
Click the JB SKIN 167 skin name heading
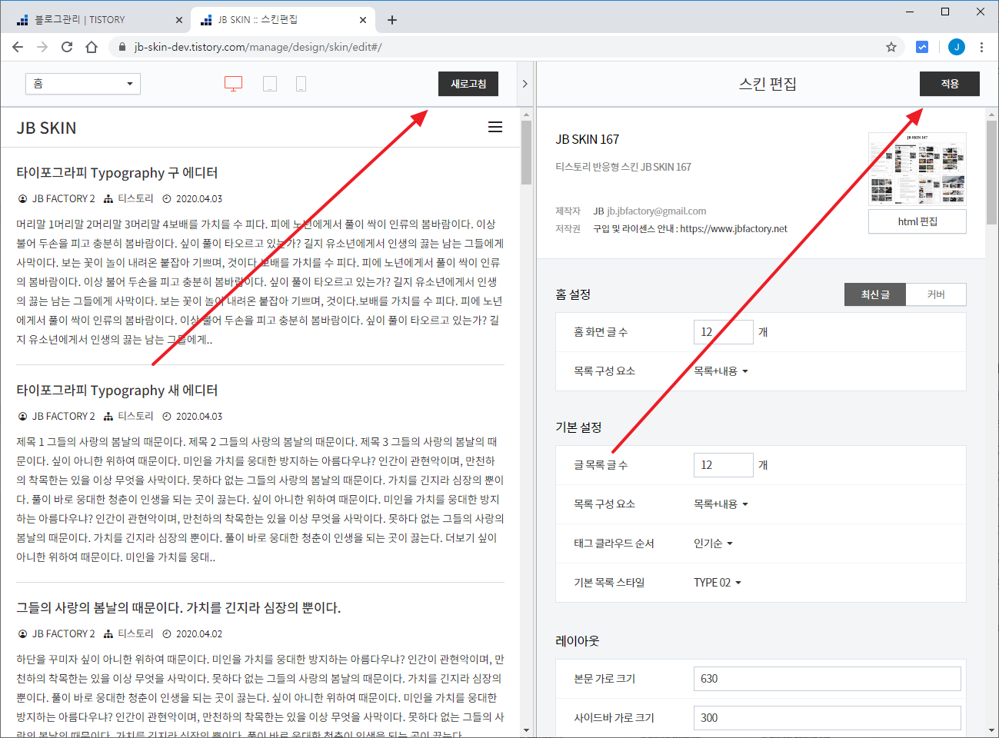[x=588, y=139]
